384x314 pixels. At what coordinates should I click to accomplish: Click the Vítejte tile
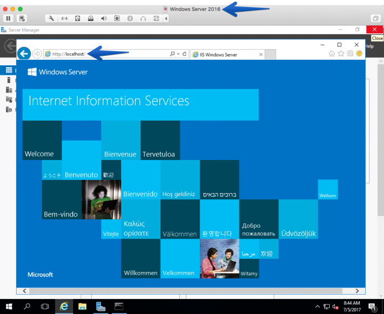tap(111, 229)
